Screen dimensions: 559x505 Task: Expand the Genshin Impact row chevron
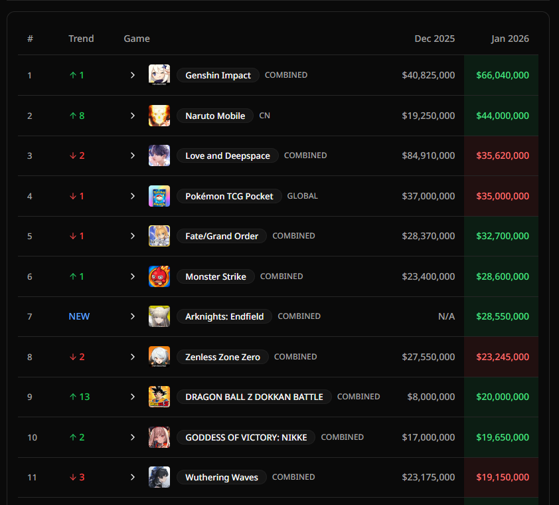click(133, 75)
